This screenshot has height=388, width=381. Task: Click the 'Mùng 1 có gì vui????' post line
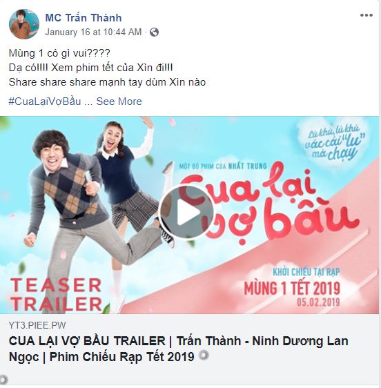(59, 53)
